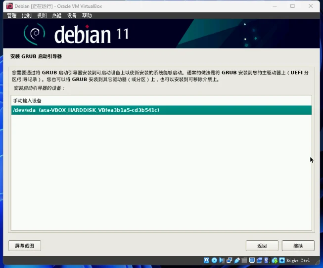
Task: Click the CPU virtualization status icon
Action: 267,261
